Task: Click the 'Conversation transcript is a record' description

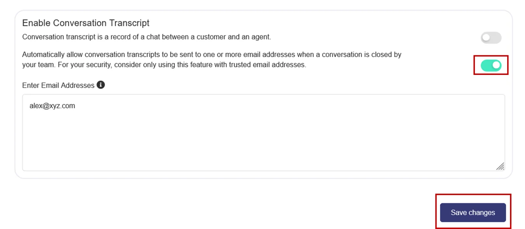Action: point(146,37)
